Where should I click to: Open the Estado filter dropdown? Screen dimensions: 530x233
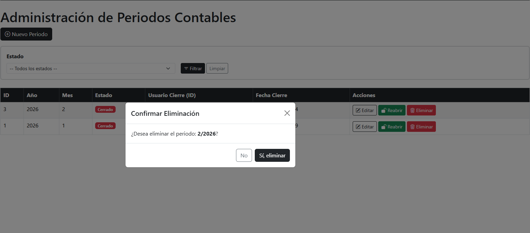91,68
